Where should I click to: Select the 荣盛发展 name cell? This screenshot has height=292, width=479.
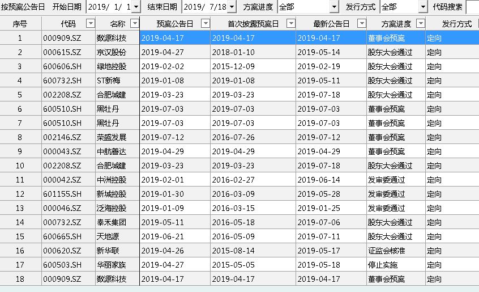click(x=118, y=137)
